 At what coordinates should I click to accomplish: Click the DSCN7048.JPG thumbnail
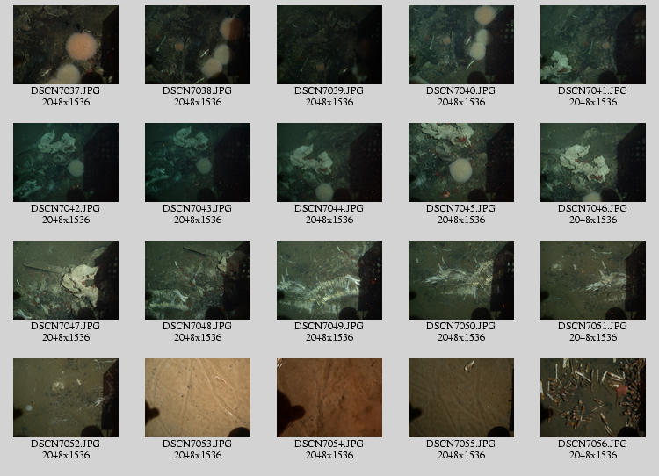pyautogui.click(x=198, y=280)
